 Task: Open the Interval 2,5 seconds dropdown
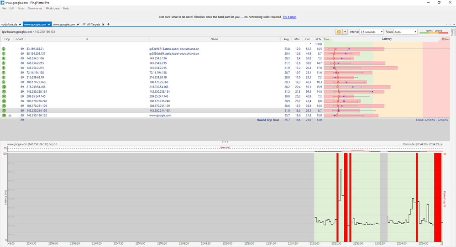coord(372,32)
